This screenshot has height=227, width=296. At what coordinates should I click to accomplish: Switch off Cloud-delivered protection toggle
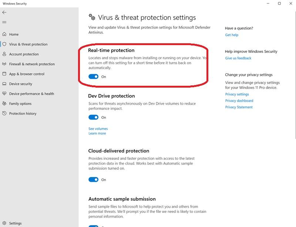tap(93, 180)
